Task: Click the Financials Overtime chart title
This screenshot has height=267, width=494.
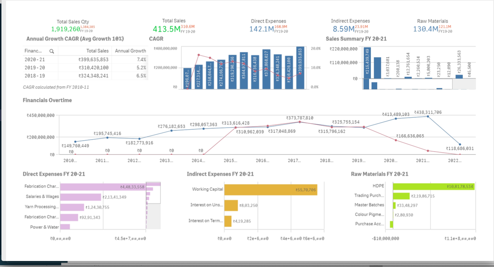Action: [x=47, y=100]
